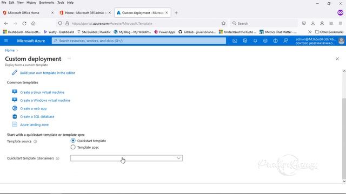Click the Home breadcrumb link
This screenshot has width=346, height=194.
pyautogui.click(x=10, y=50)
